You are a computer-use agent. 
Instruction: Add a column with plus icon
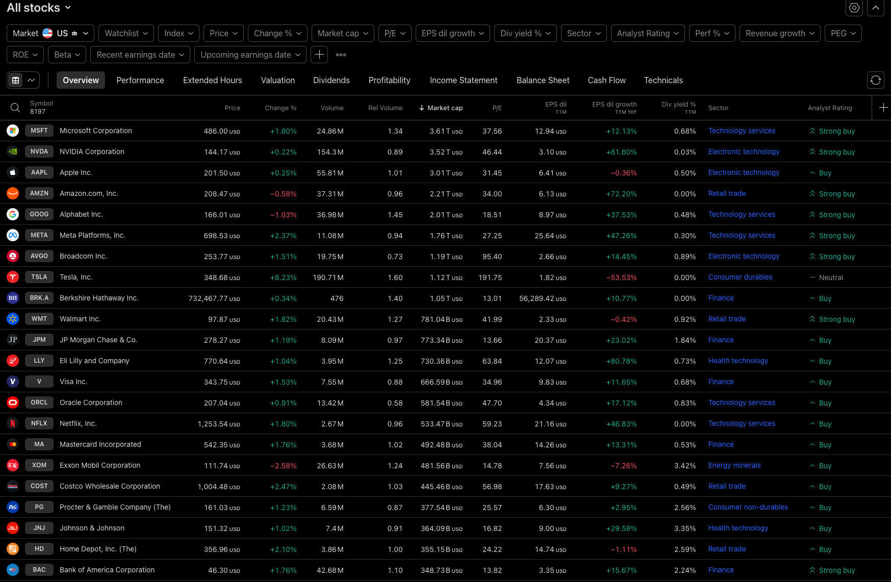883,108
